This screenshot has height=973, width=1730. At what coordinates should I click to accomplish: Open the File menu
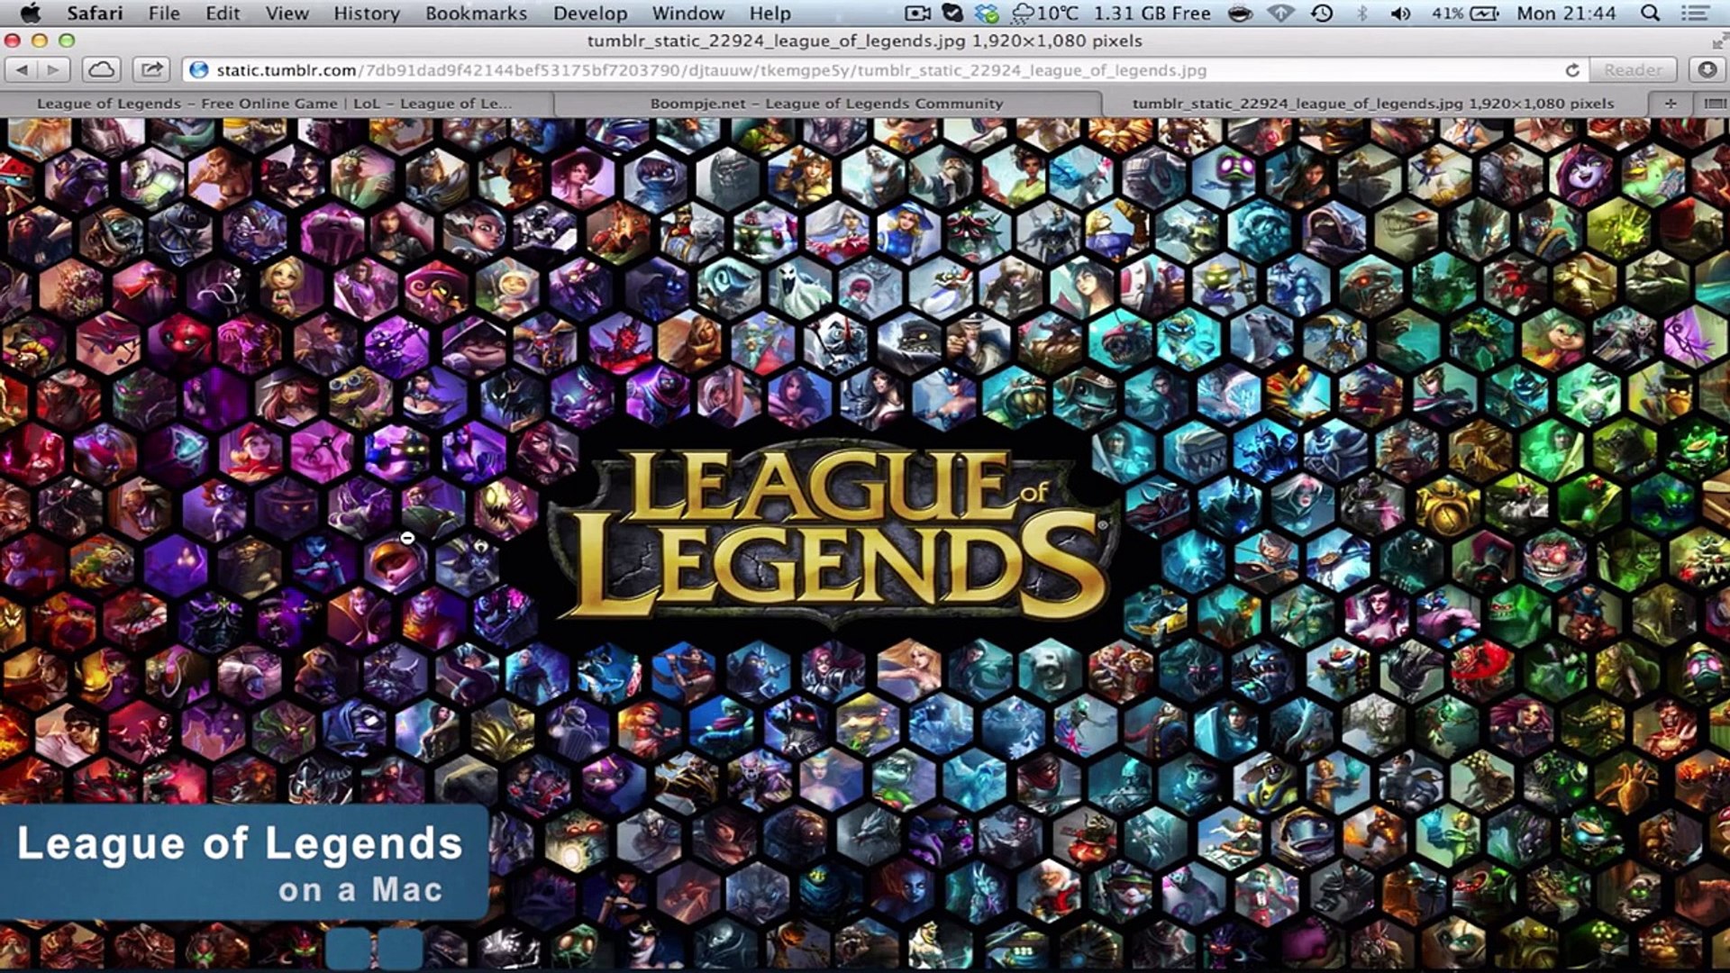pyautogui.click(x=164, y=13)
